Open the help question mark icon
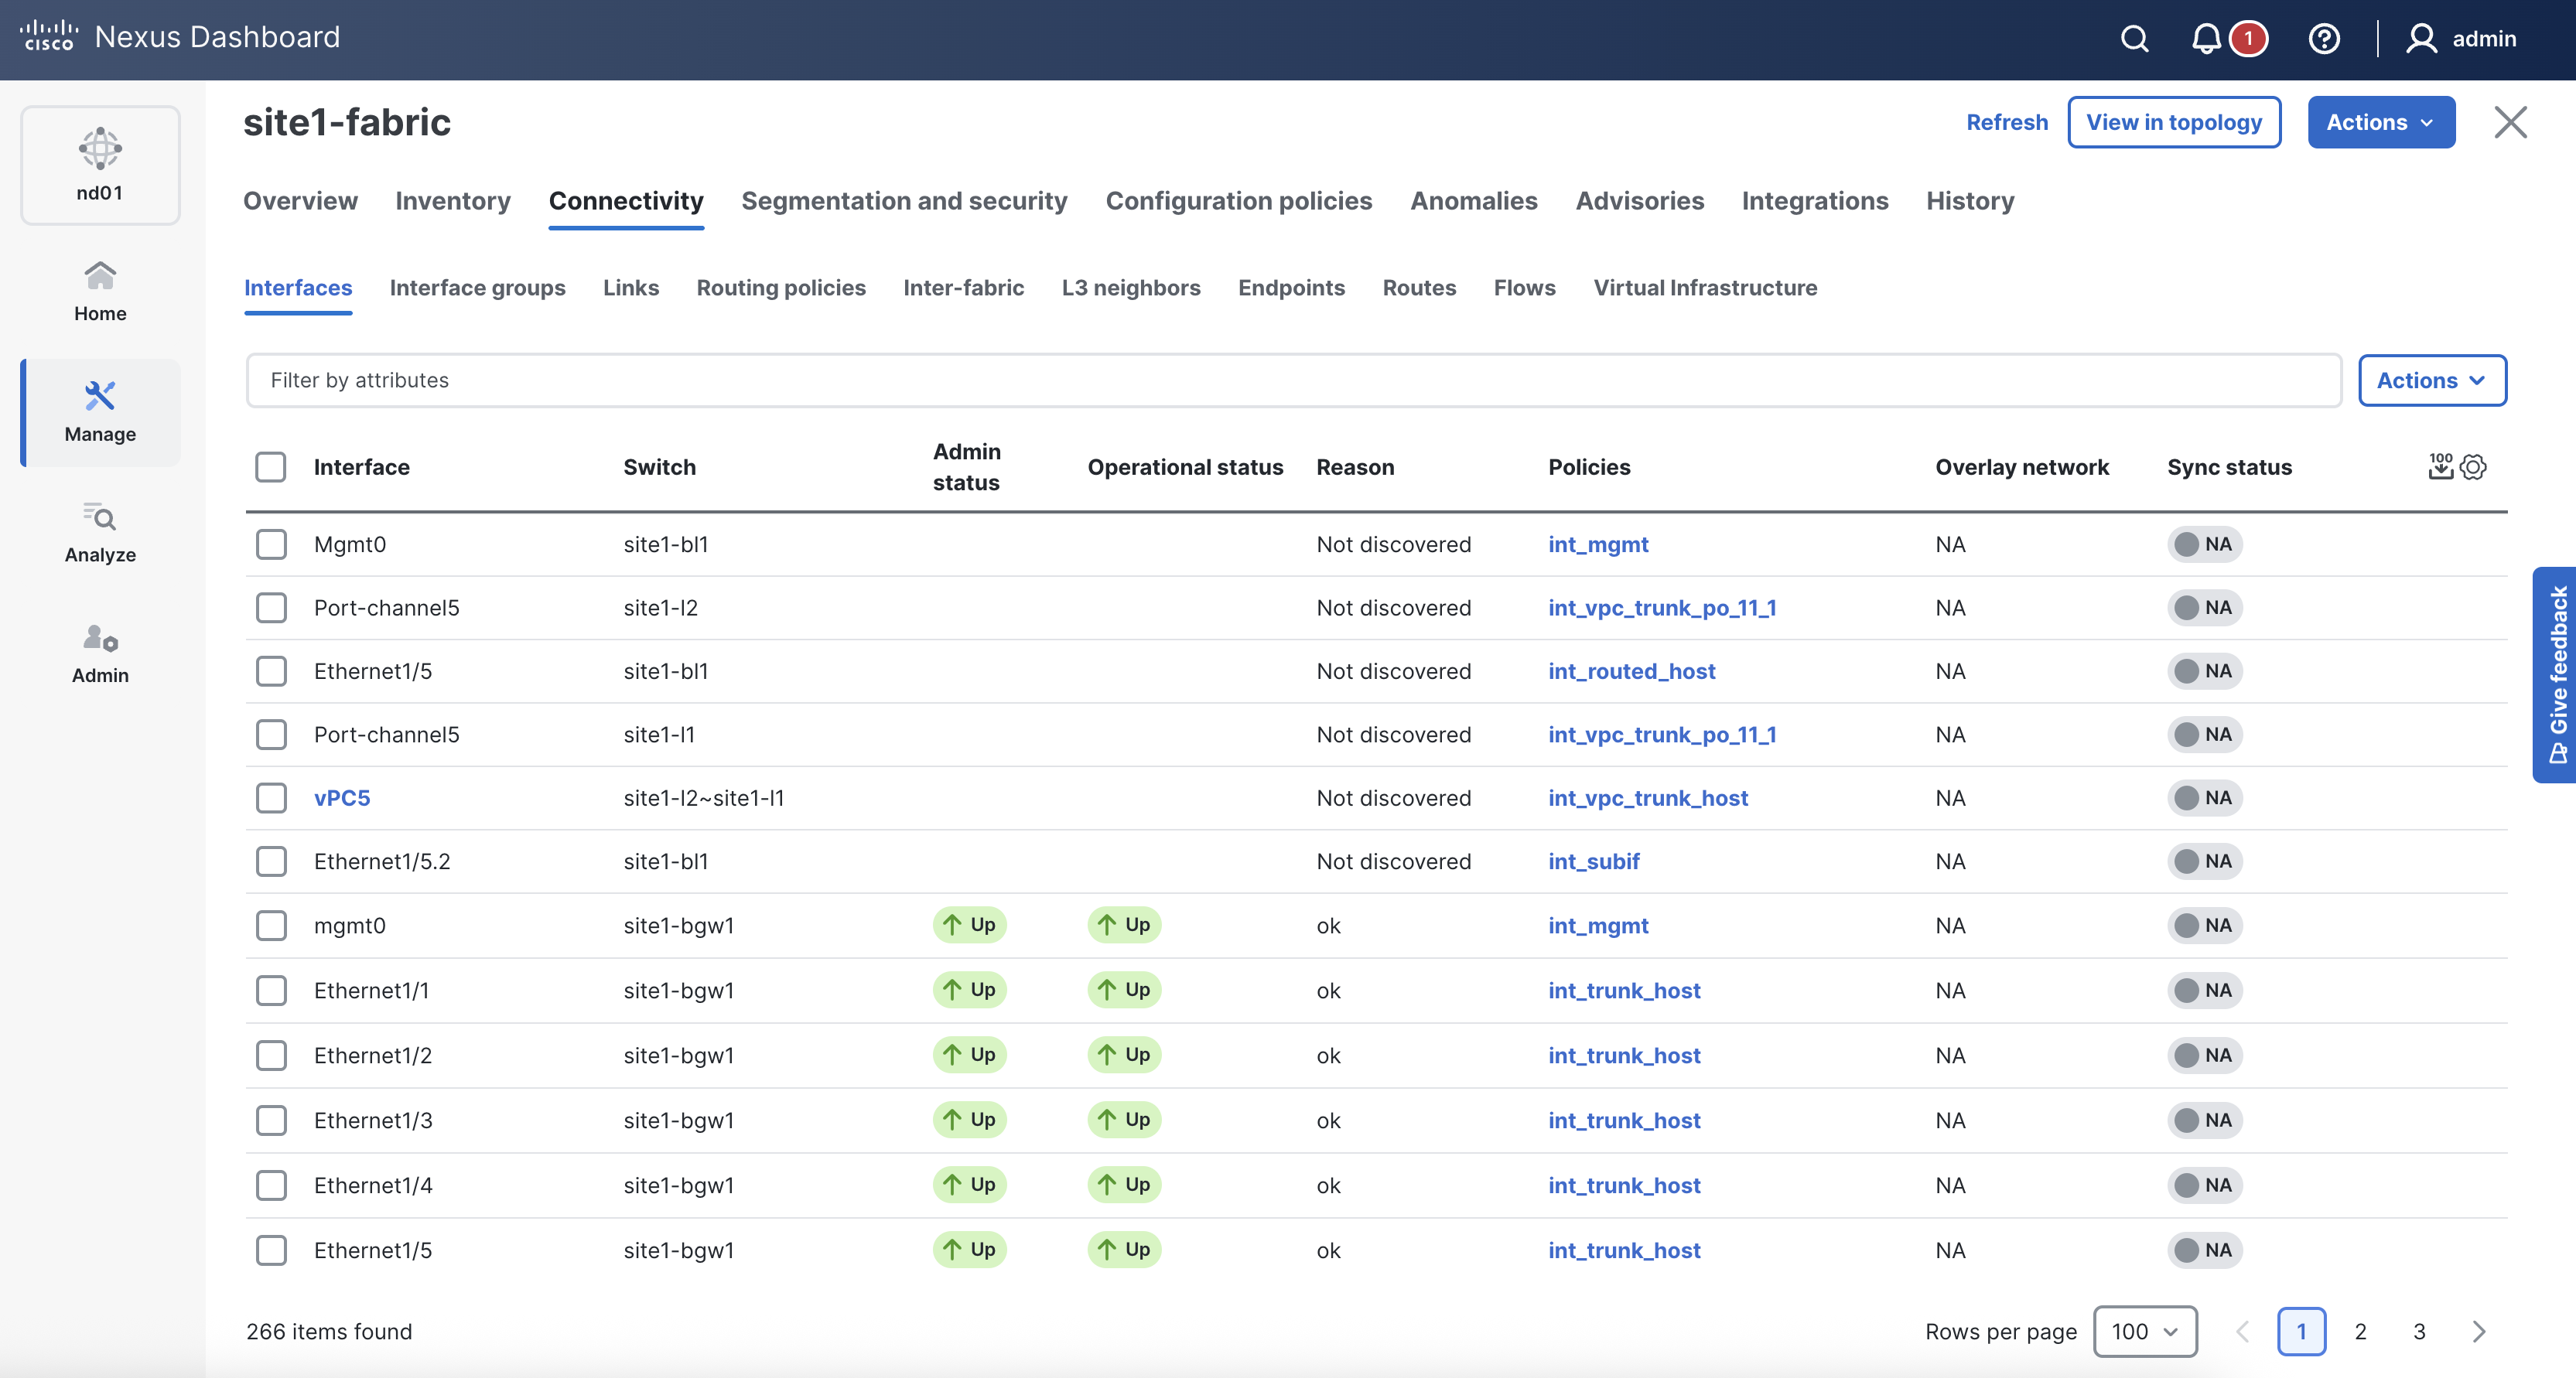The image size is (2576, 1378). [x=2323, y=39]
